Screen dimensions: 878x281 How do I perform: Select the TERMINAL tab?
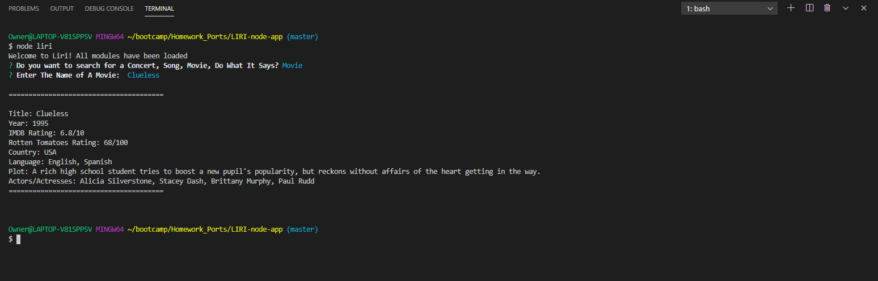point(159,8)
